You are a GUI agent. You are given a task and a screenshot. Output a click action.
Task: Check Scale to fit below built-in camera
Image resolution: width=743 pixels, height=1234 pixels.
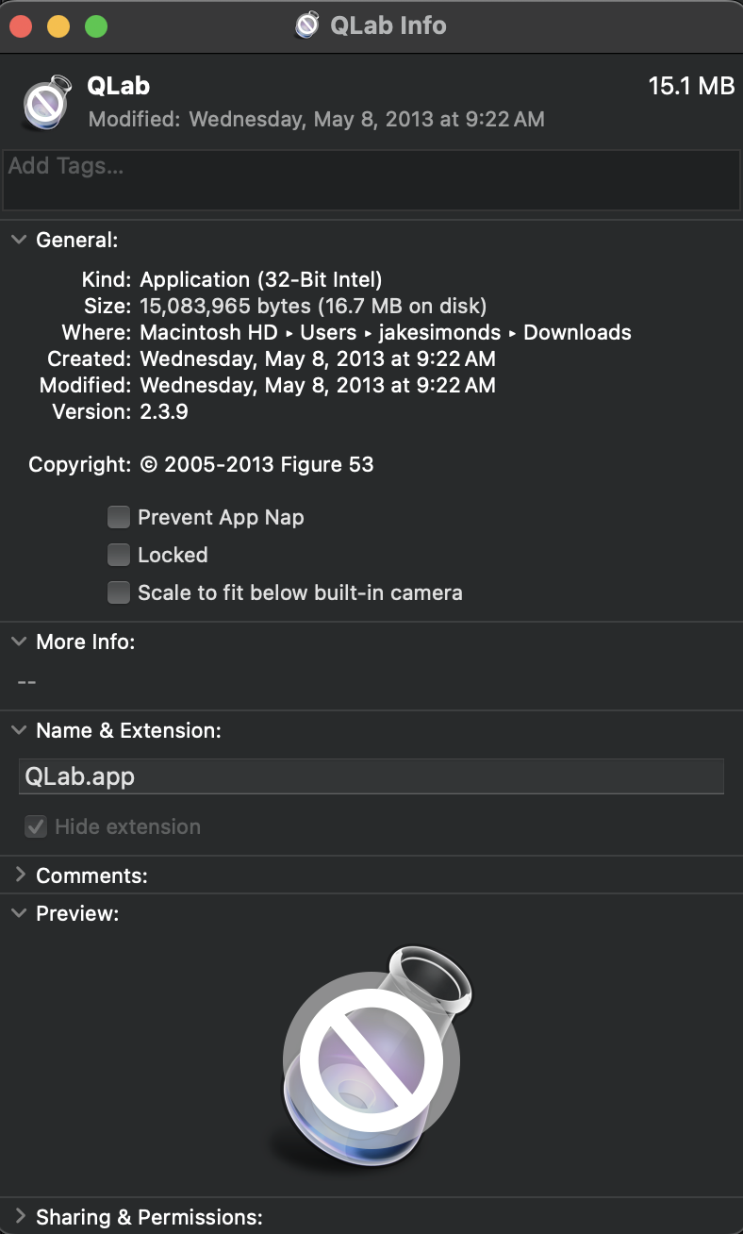pyautogui.click(x=119, y=592)
